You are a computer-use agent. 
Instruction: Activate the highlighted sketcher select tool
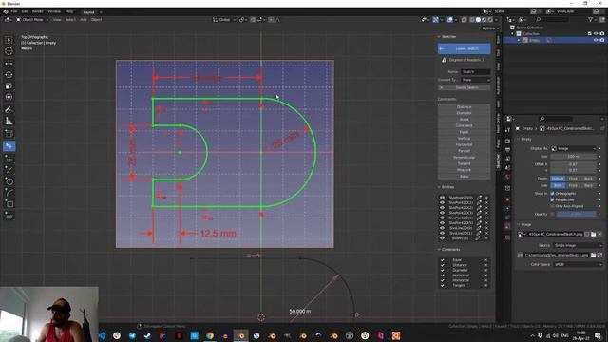(x=9, y=146)
